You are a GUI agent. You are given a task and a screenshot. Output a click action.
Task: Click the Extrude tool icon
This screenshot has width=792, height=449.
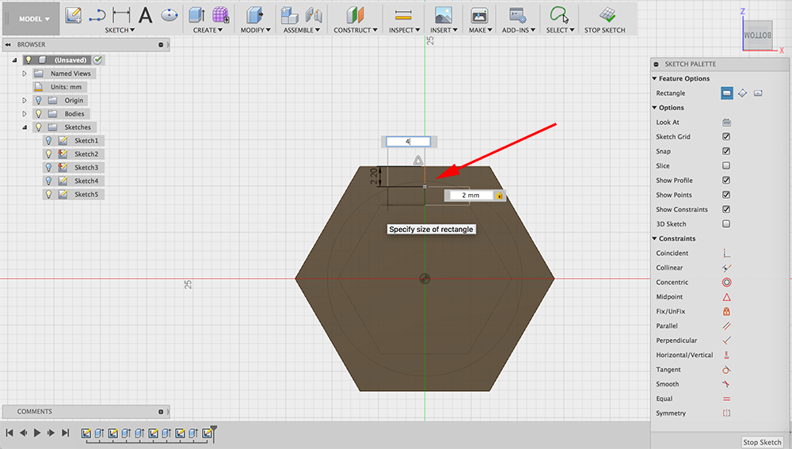tap(196, 15)
